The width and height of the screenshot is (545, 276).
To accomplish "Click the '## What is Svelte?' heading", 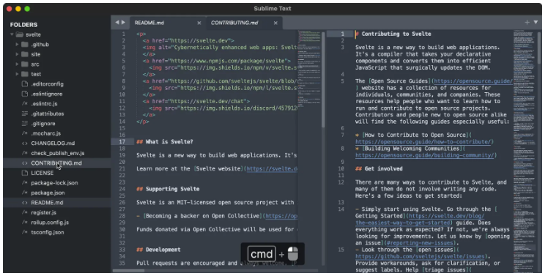I will coord(165,141).
